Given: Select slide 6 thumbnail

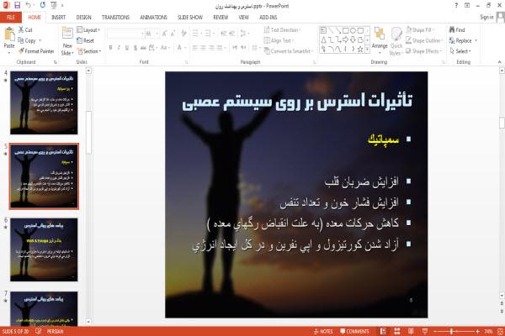Looking at the screenshot, I should pos(44,249).
